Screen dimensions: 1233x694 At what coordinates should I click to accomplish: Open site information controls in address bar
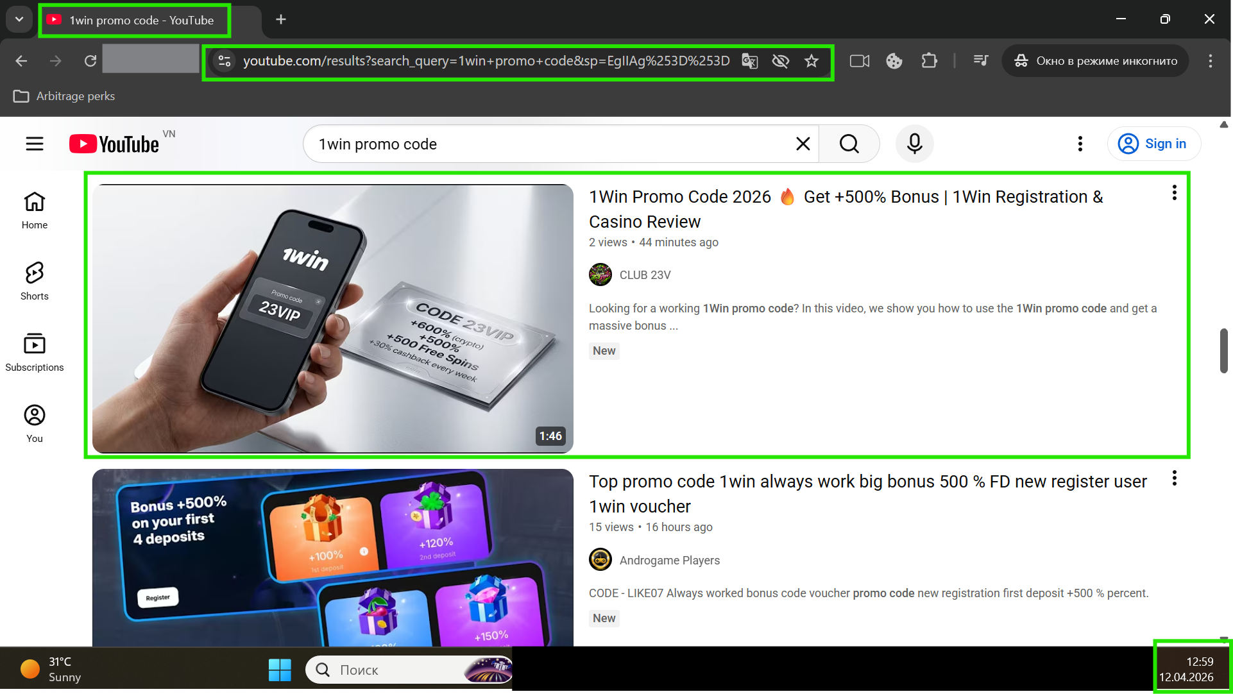pyautogui.click(x=225, y=61)
